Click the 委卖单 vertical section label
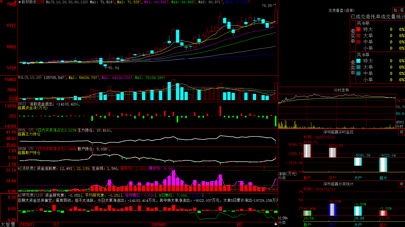 [353, 67]
